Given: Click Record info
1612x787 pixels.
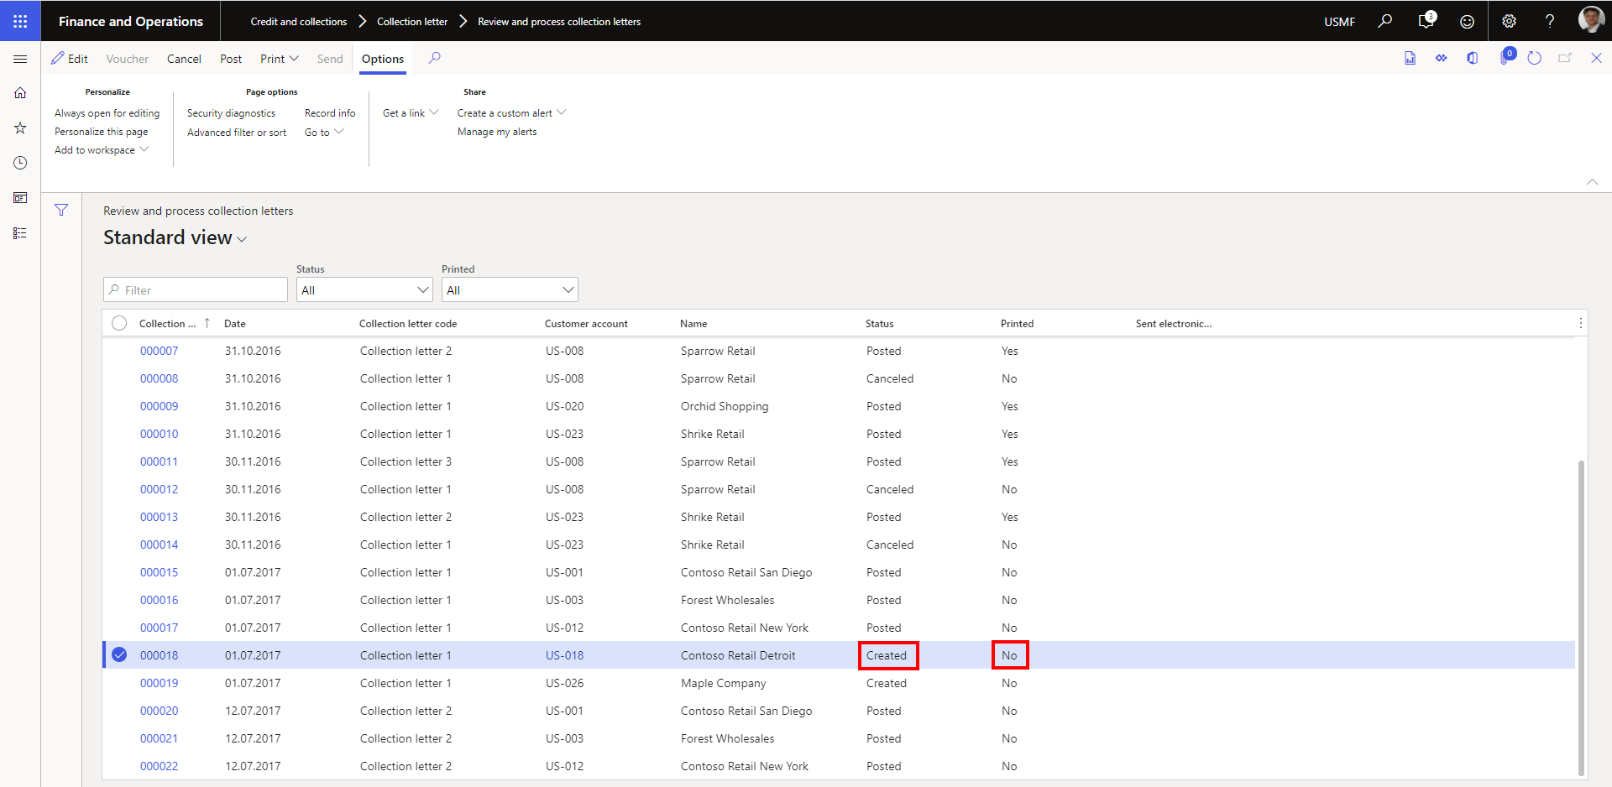Looking at the screenshot, I should pyautogui.click(x=330, y=112).
